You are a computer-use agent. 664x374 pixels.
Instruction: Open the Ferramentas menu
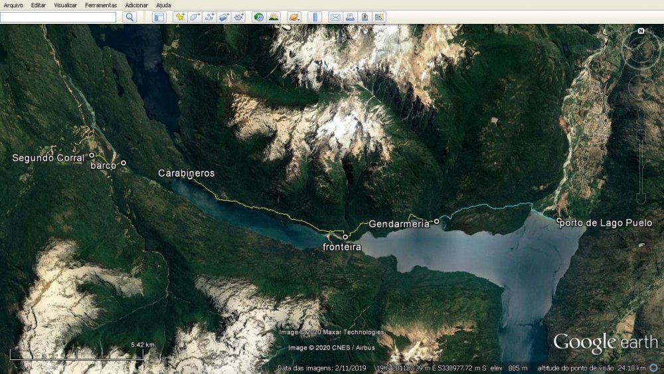(x=101, y=5)
